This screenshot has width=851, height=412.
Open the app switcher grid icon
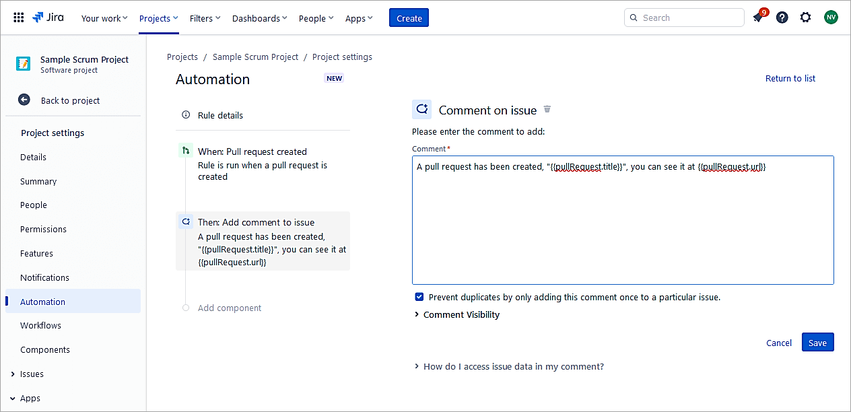tap(19, 18)
